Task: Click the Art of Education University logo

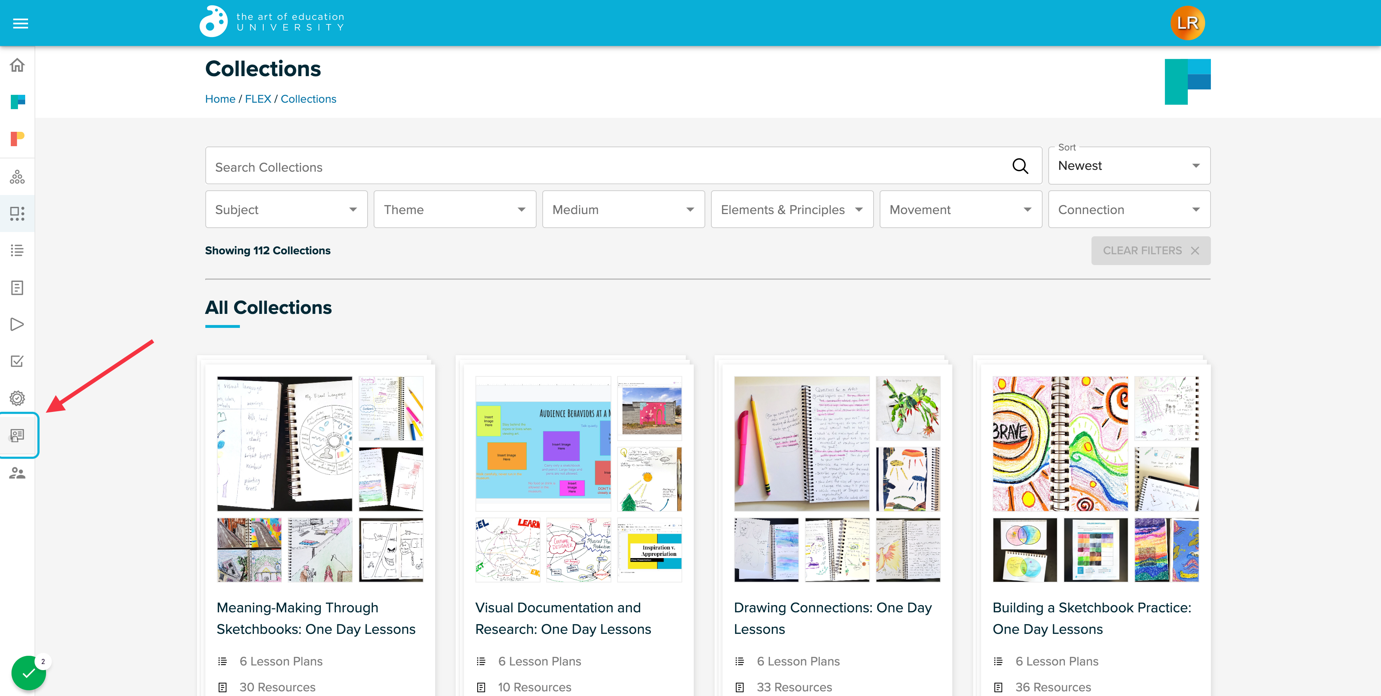Action: 272,22
